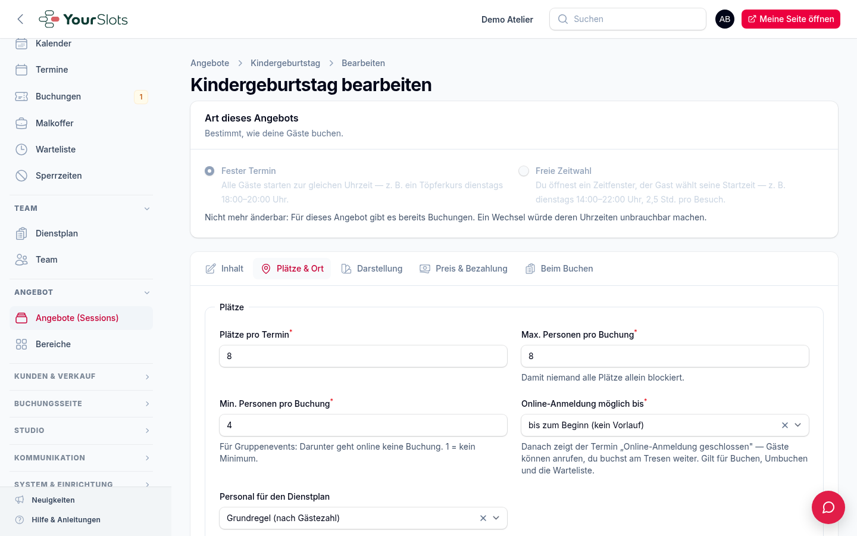Expand the BUCHUNGSSEITE section
Screen dimensions: 857x536
81,404
